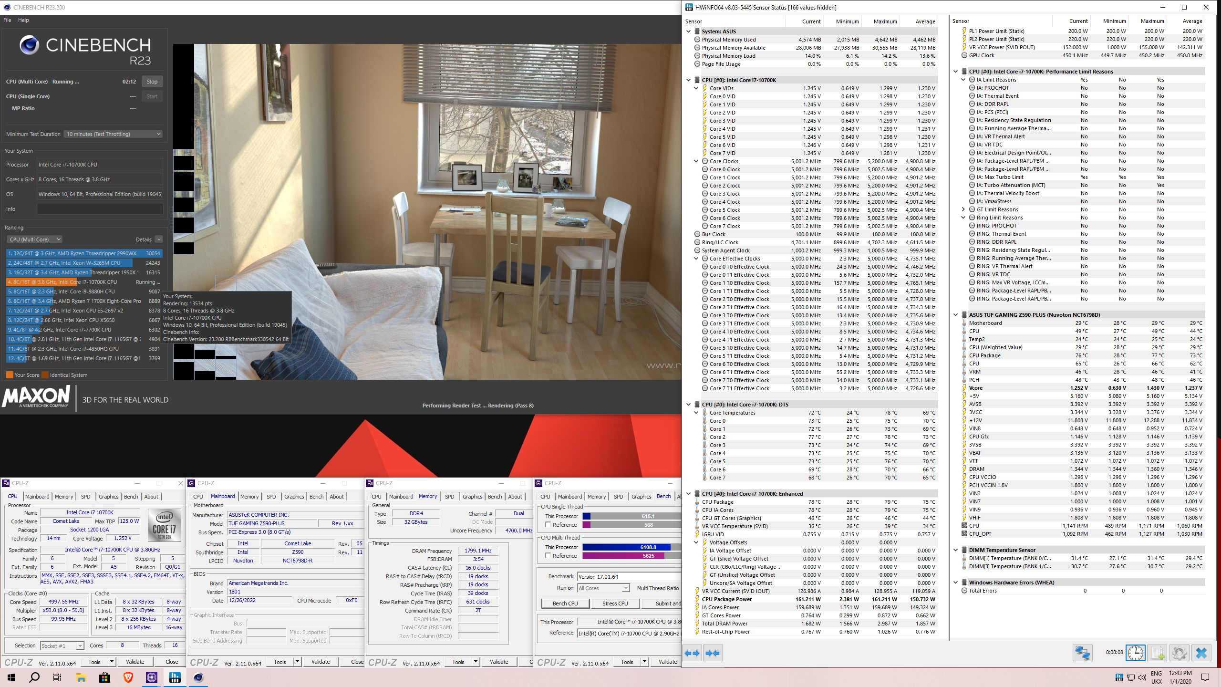Click HWiNFO shrink columns arrows button
The height and width of the screenshot is (687, 1221).
[713, 653]
